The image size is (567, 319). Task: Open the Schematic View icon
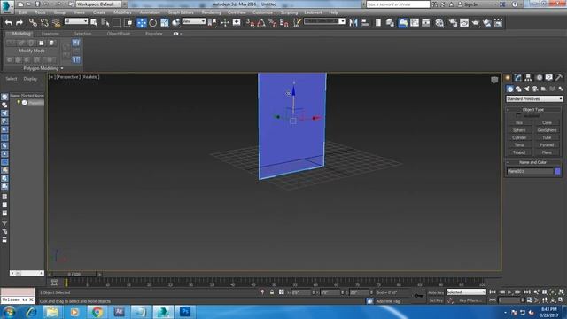coord(426,23)
